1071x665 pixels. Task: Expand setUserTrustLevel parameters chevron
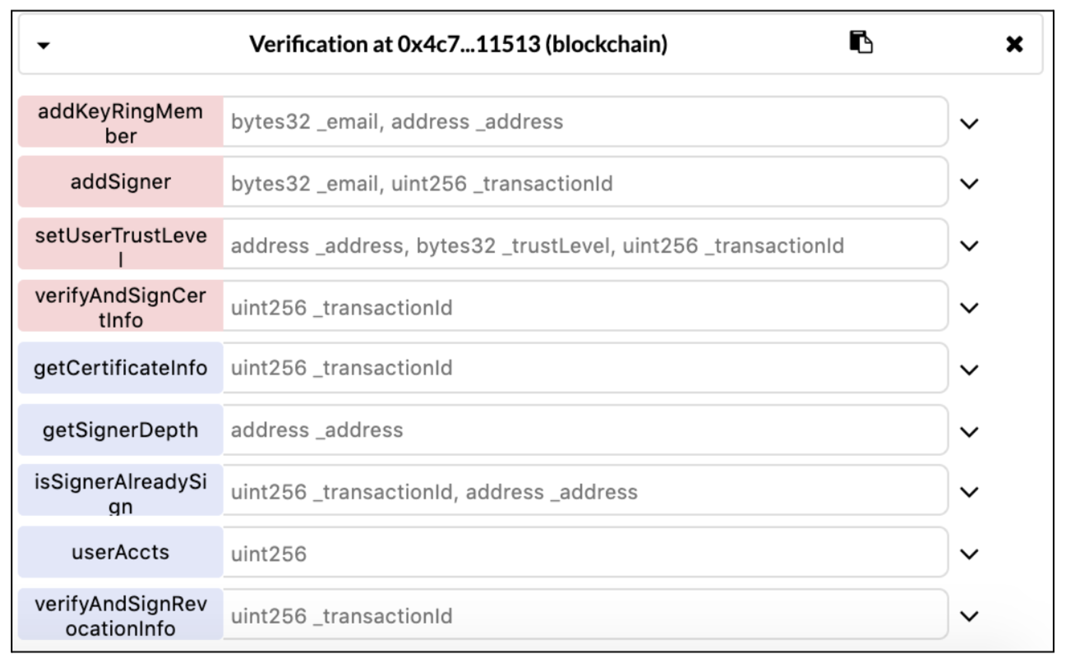(969, 246)
